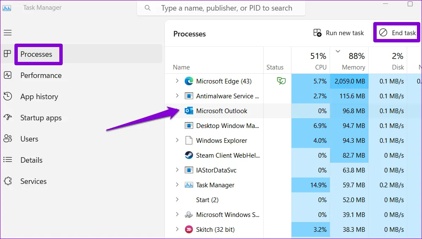Click the Skitch app icon
Viewport: 422px width, 239px height.
[189, 230]
